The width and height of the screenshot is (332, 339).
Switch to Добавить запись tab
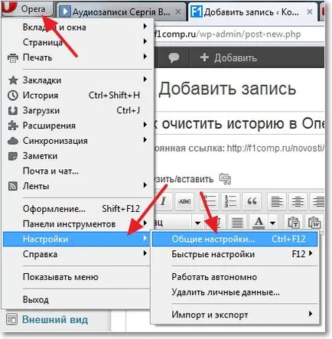(x=252, y=11)
